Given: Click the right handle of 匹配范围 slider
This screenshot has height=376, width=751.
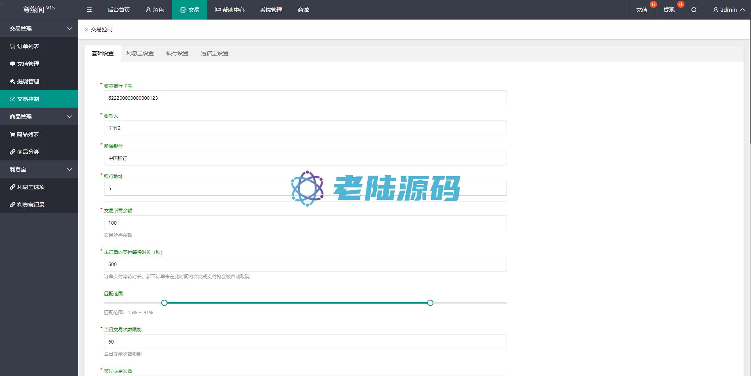Looking at the screenshot, I should (430, 303).
